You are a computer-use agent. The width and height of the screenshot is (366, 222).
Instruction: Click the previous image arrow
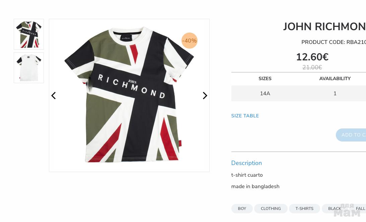pos(54,96)
